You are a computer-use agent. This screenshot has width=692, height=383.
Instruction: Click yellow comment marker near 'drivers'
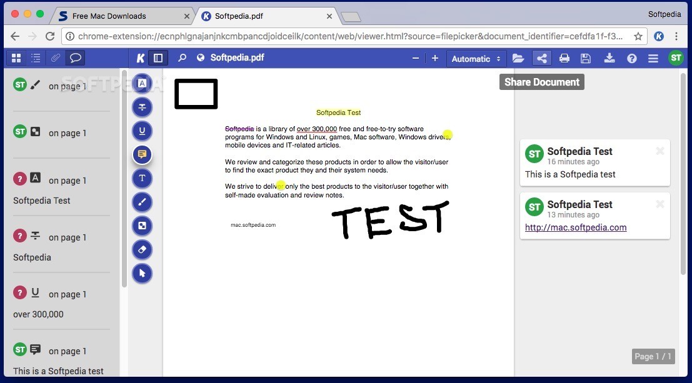coord(448,134)
